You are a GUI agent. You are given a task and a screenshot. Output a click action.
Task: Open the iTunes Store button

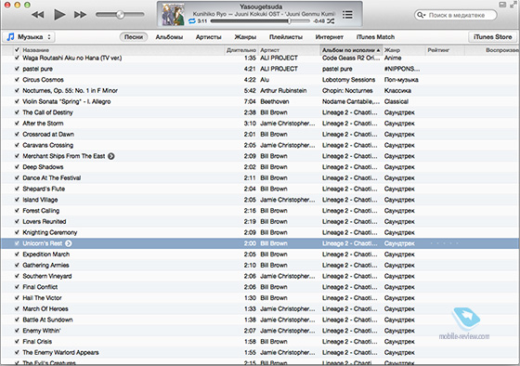click(492, 37)
